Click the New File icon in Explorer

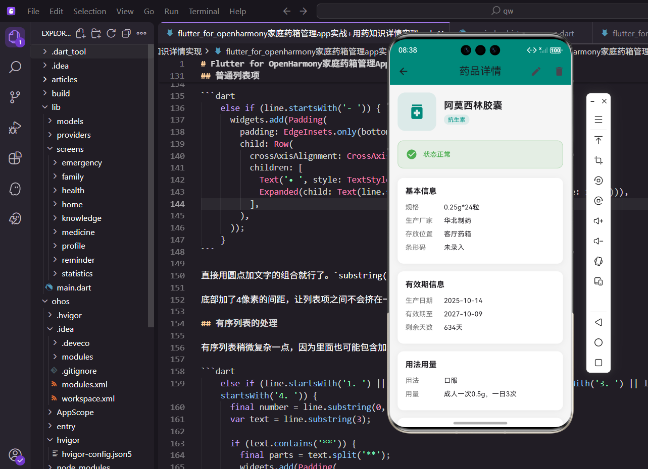[80, 33]
